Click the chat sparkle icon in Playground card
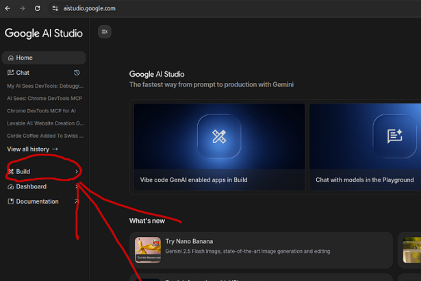Viewport: 421px width, 281px height. [395, 136]
